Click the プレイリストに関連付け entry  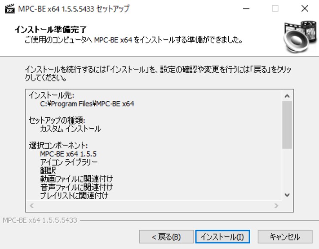(74, 195)
